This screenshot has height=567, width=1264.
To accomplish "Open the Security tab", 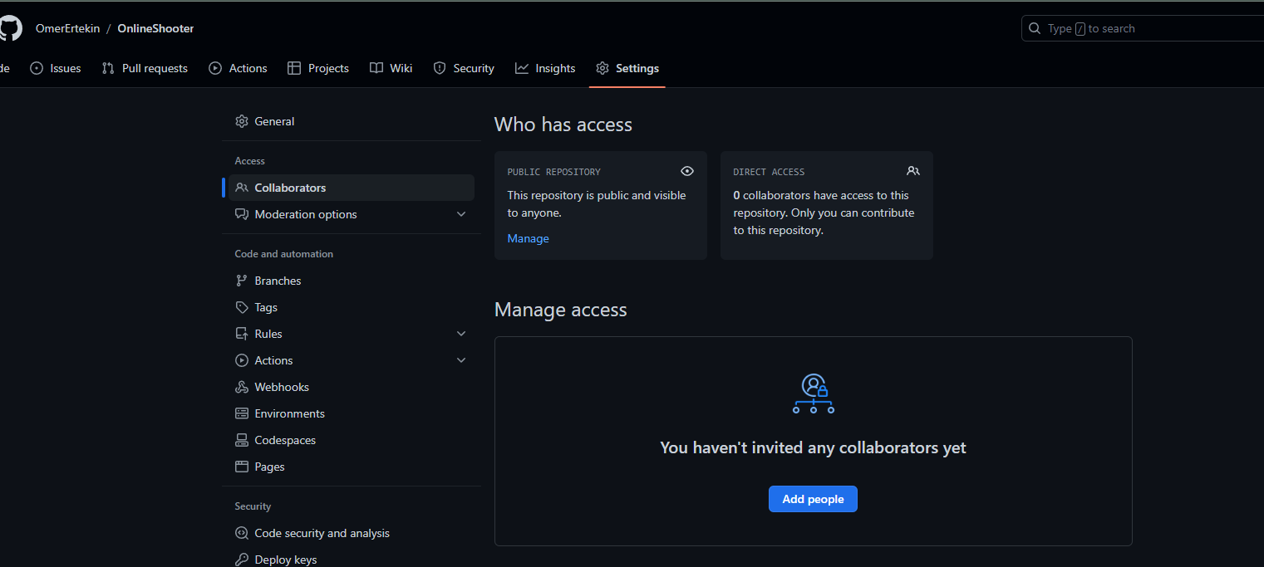I will pos(464,68).
